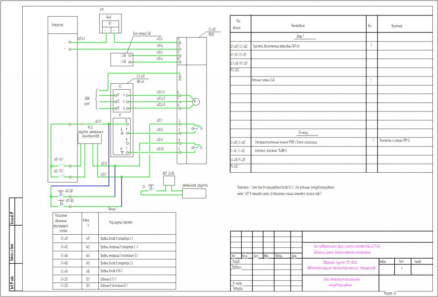Click the 'Примечание' column header

tap(397, 26)
